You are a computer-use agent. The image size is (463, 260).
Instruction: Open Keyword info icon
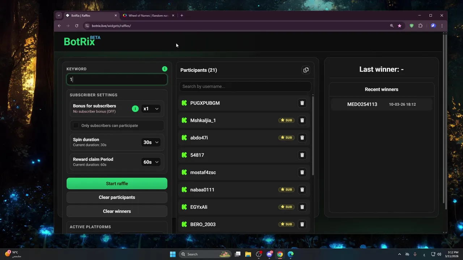pos(165,69)
